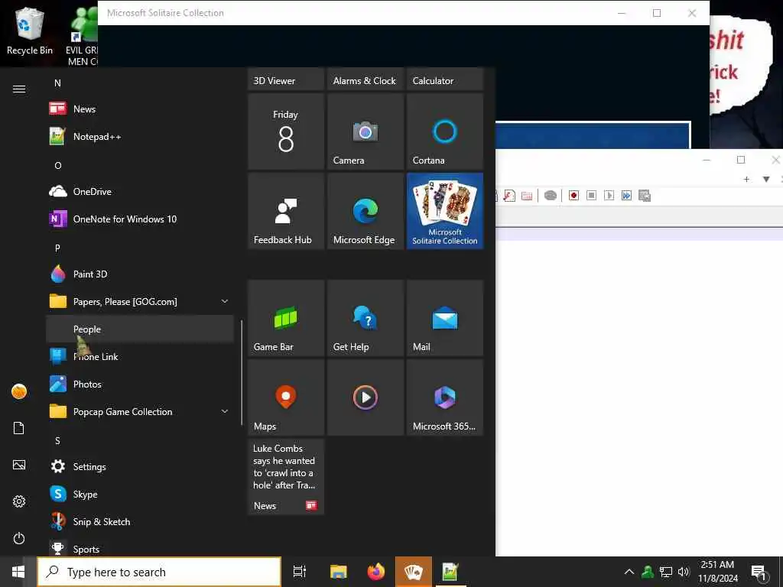The width and height of the screenshot is (783, 587).
Task: Open the Calculator tile
Action: point(445,79)
